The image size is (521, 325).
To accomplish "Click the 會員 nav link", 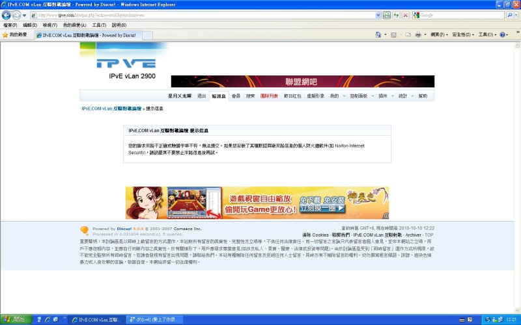I will click(x=236, y=96).
